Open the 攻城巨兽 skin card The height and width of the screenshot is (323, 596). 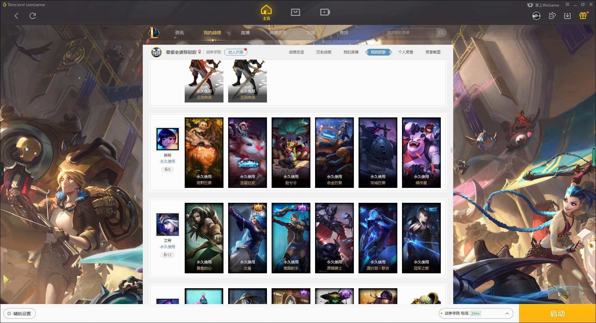[378, 152]
